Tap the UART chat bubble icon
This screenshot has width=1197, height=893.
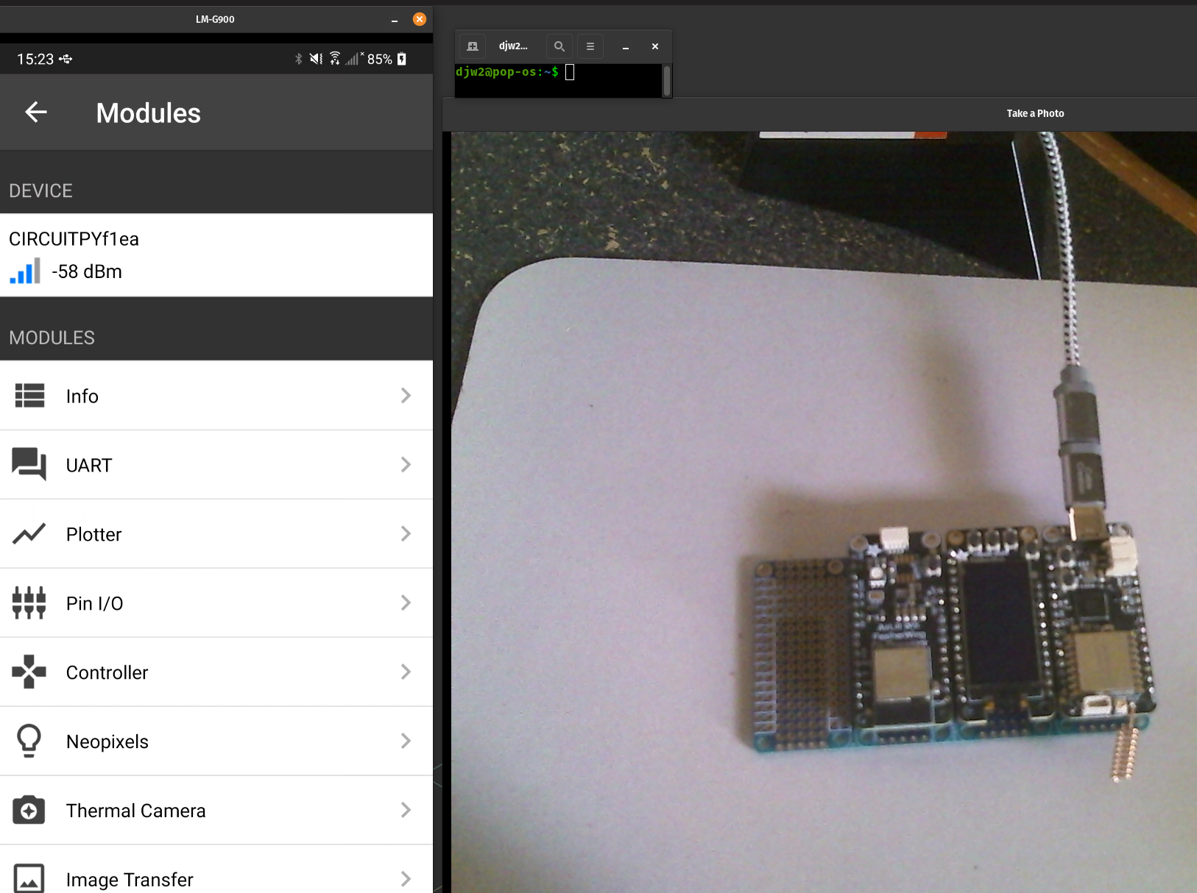[29, 465]
